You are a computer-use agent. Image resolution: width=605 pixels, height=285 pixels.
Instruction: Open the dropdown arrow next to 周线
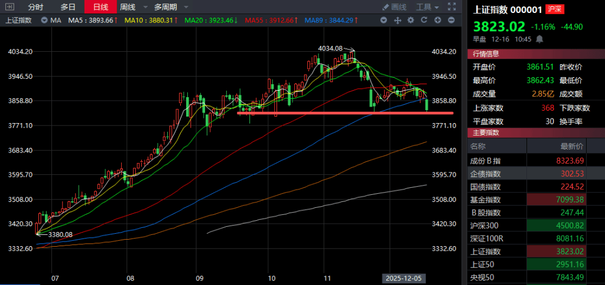coord(144,7)
